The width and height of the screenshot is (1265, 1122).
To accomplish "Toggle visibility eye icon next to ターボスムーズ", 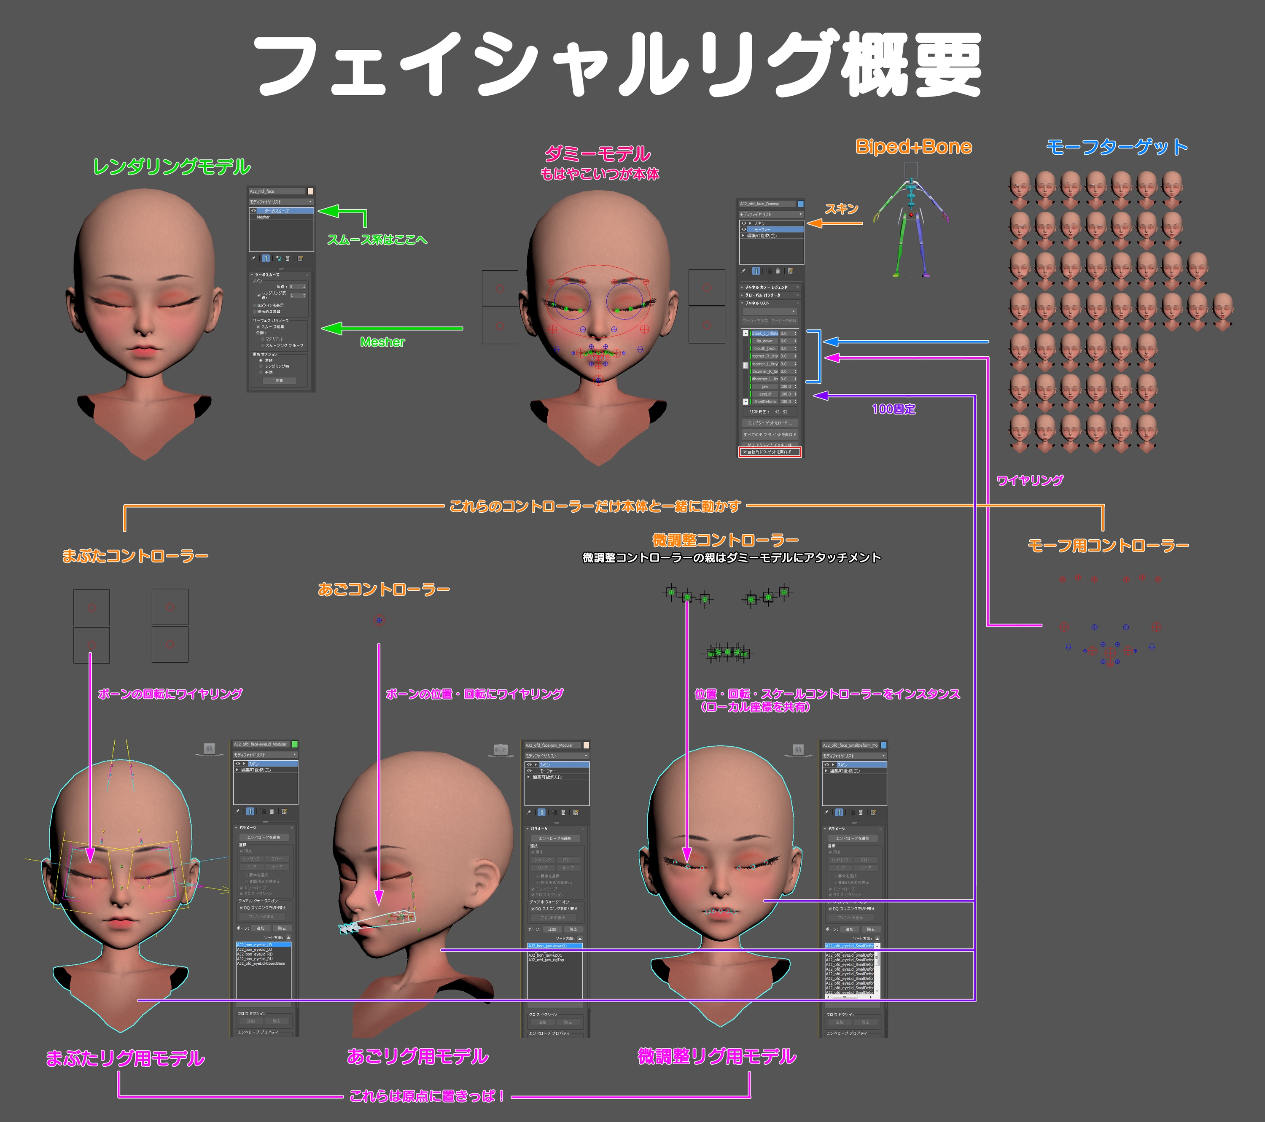I will click(x=254, y=210).
